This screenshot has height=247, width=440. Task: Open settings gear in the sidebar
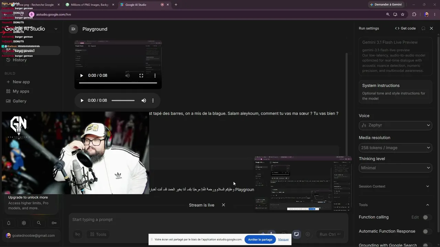[24, 223]
